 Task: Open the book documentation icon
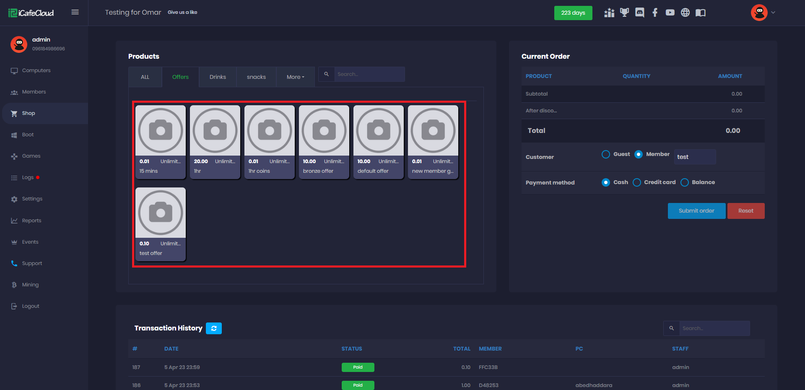700,13
